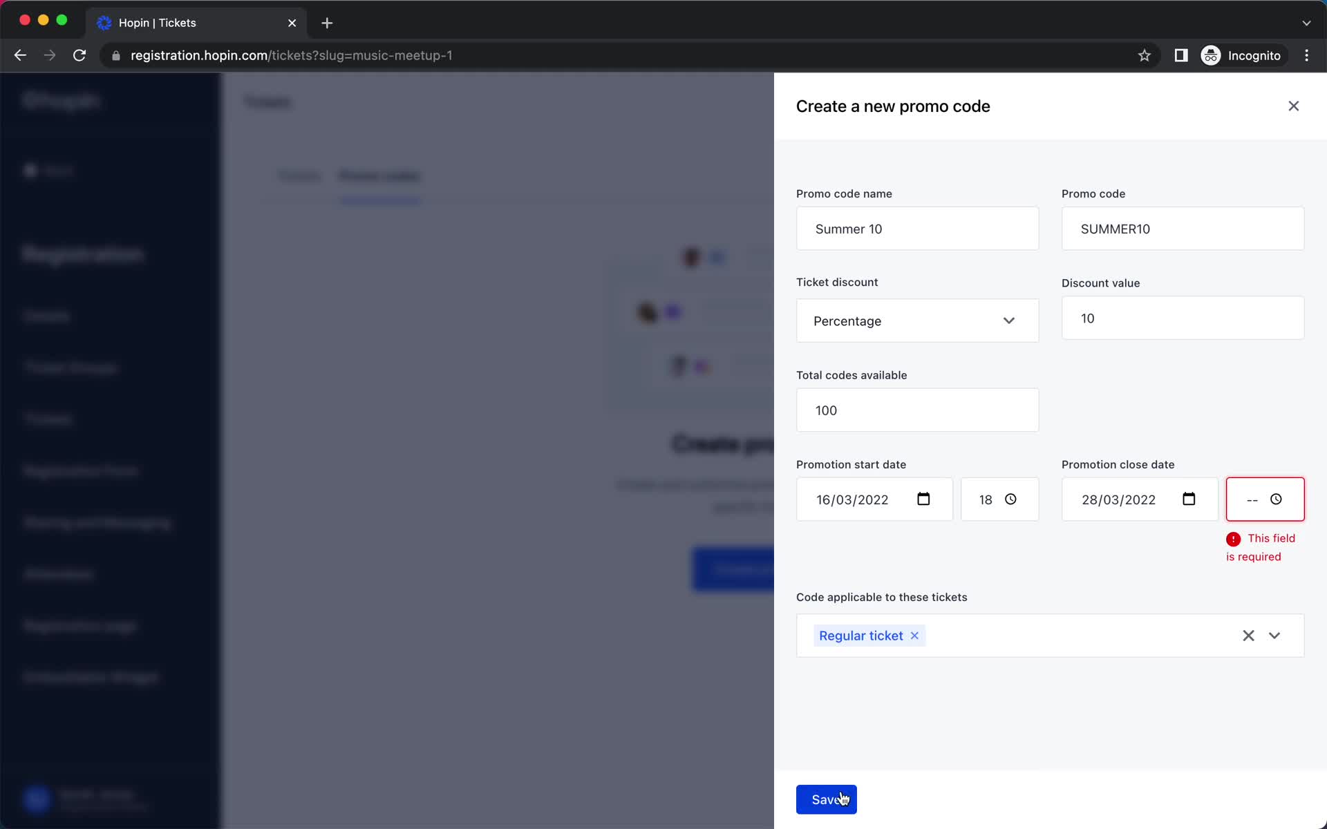Bookmark this page with star icon

[1144, 55]
